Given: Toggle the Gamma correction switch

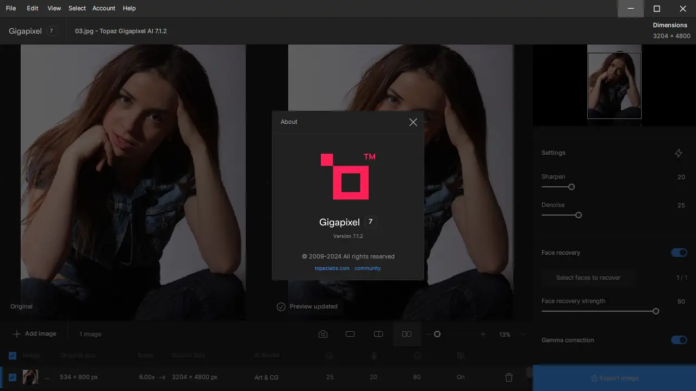Looking at the screenshot, I should pyautogui.click(x=679, y=340).
